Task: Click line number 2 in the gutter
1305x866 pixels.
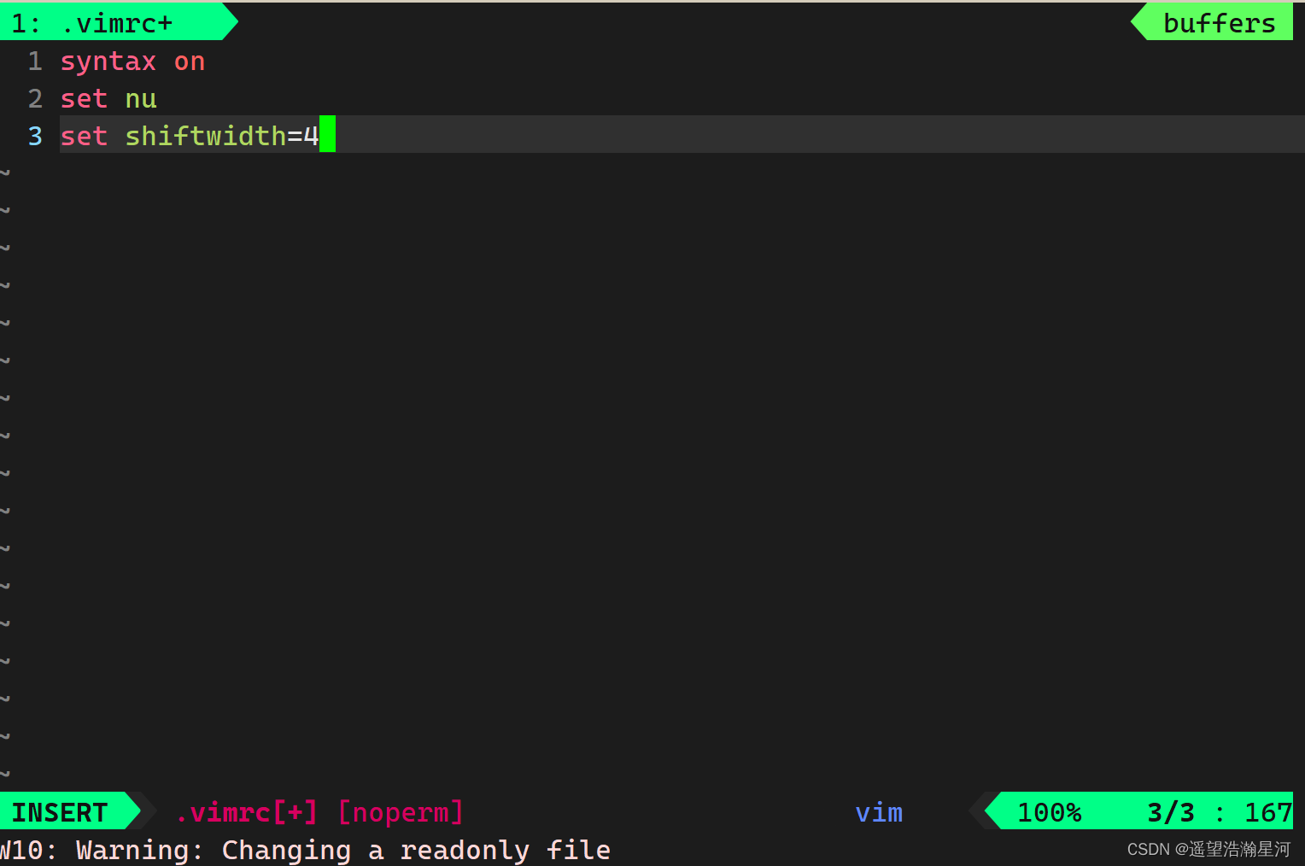Action: (35, 99)
